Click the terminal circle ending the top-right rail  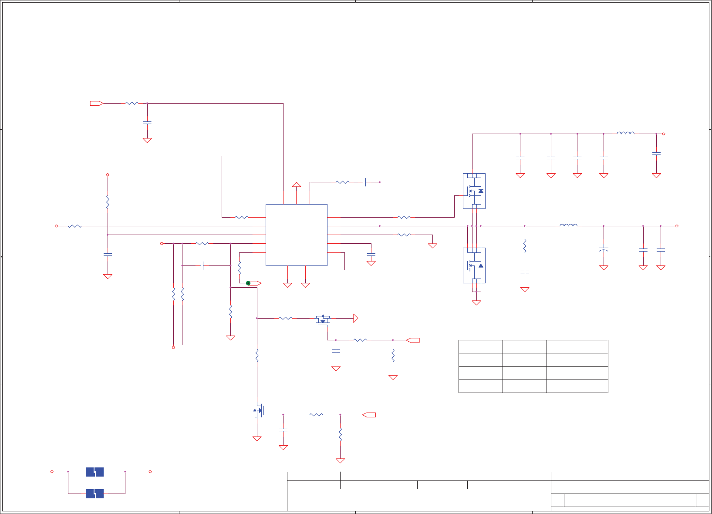click(664, 134)
